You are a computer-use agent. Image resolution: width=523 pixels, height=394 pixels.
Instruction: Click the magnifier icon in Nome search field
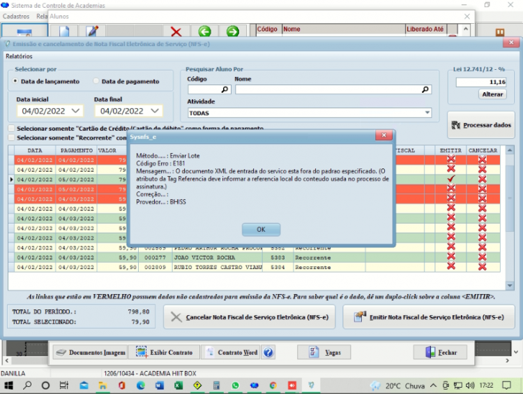click(x=425, y=89)
